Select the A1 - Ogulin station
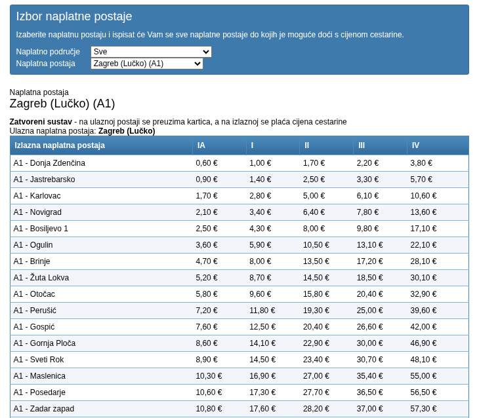 (33, 245)
